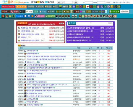Go to the 요리 board
Screen dimensions: 133x107
[89, 12]
